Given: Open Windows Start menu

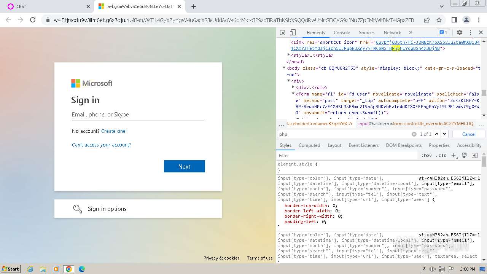Looking at the screenshot, I should click(11, 269).
